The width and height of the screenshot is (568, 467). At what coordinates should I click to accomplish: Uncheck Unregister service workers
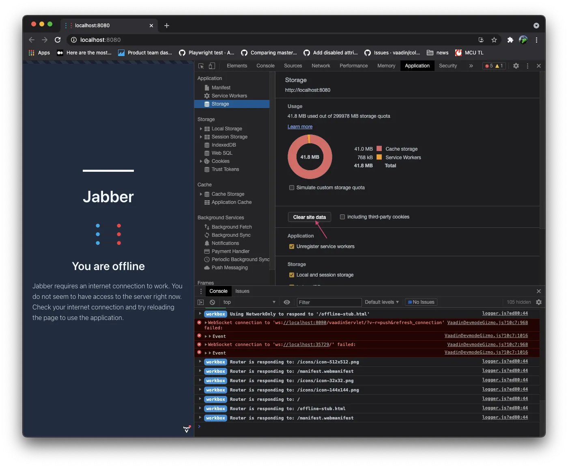(x=292, y=246)
